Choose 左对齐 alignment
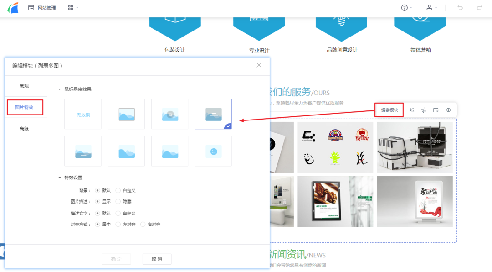The image size is (492, 272). [118, 225]
